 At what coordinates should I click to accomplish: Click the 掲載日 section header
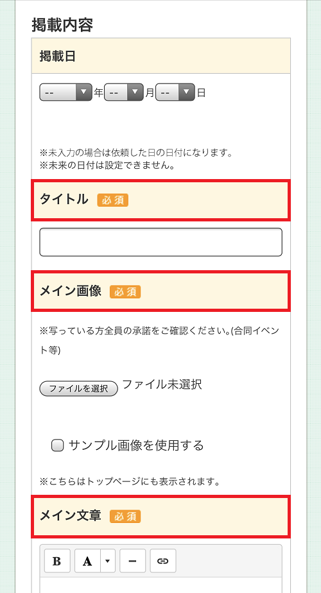tap(161, 56)
